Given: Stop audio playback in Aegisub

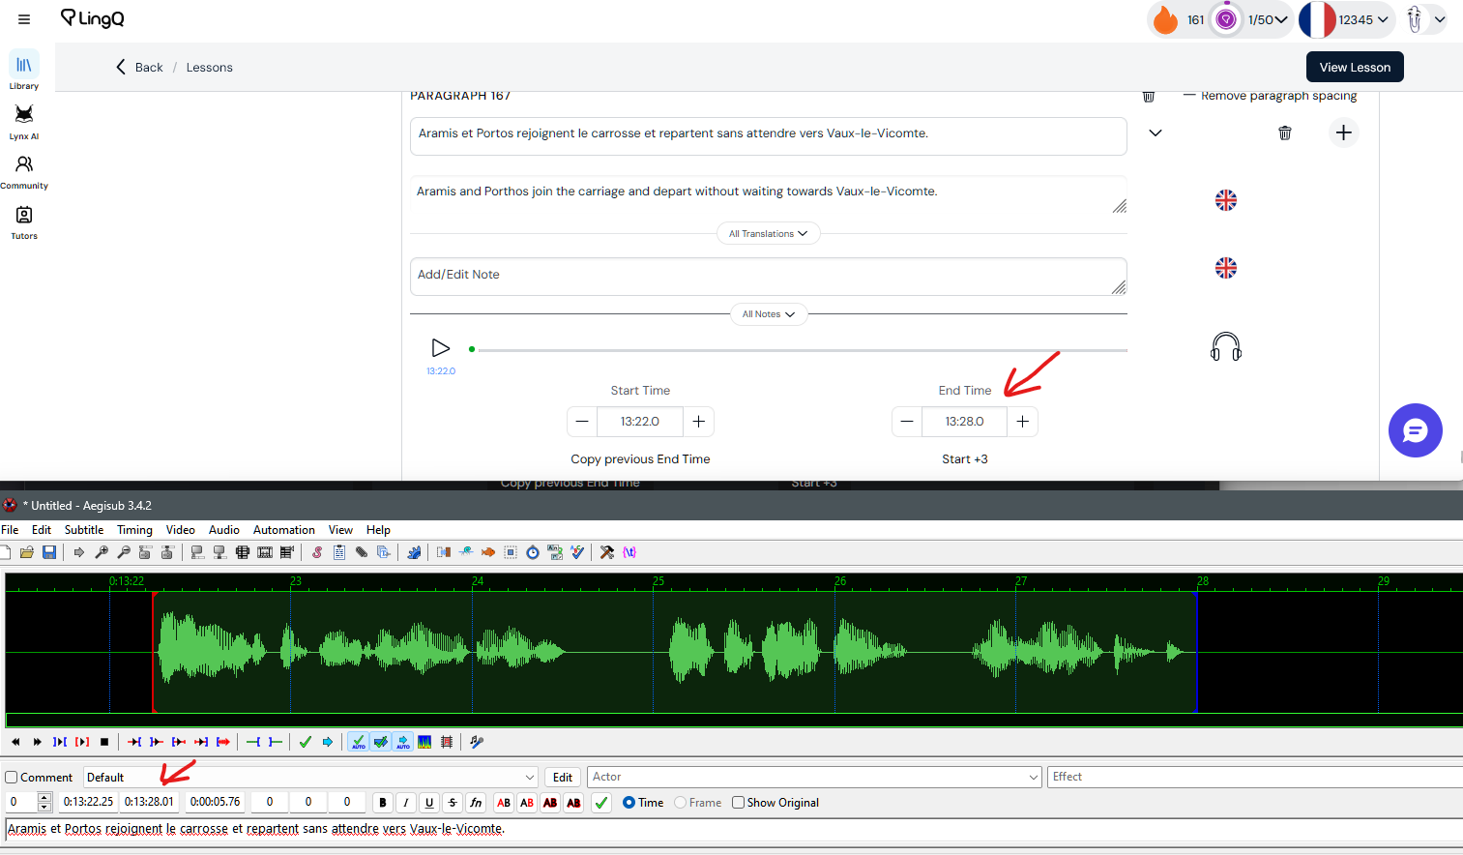Looking at the screenshot, I should 104,742.
